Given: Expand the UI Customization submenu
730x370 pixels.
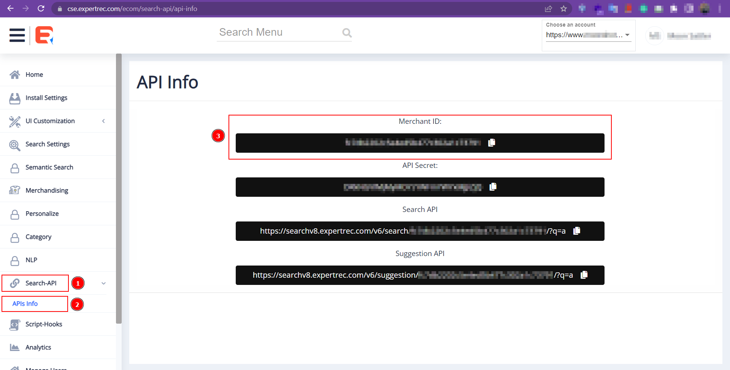Looking at the screenshot, I should click(103, 121).
